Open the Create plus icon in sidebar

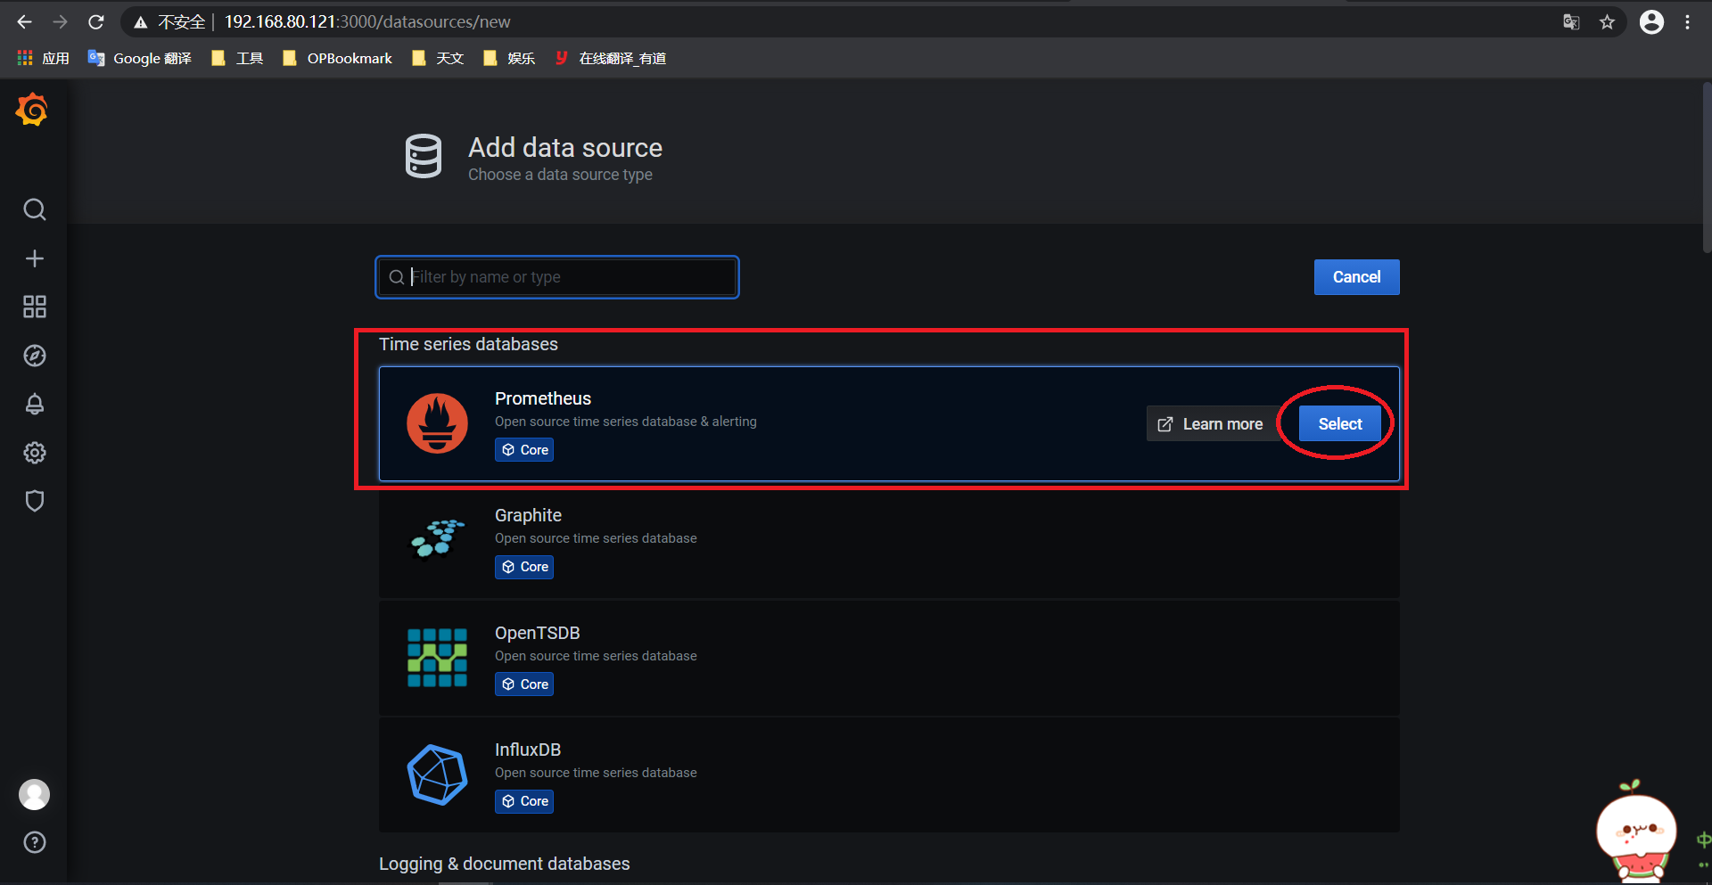pyautogui.click(x=35, y=258)
